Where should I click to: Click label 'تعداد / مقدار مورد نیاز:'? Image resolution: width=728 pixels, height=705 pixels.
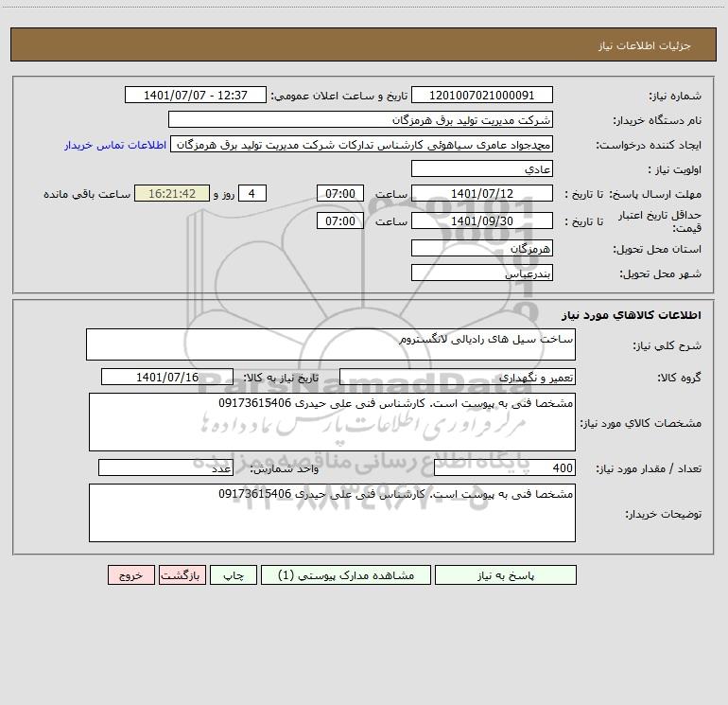[x=649, y=469]
